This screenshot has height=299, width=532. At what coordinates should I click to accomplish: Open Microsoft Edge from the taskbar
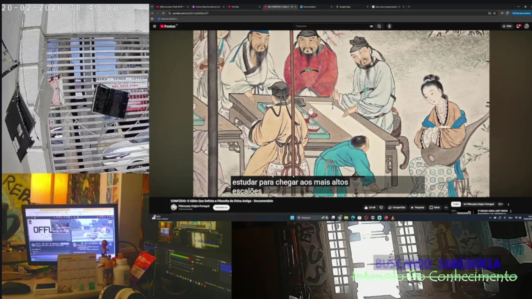(353, 218)
